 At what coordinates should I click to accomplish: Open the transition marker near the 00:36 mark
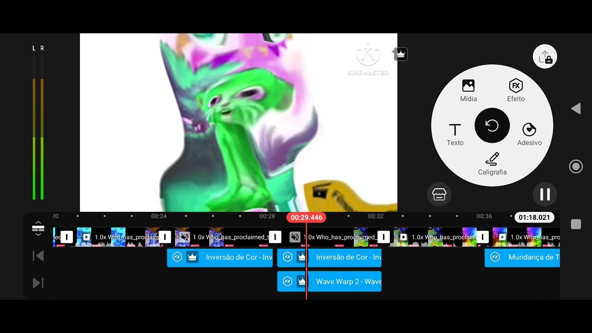[x=483, y=237]
